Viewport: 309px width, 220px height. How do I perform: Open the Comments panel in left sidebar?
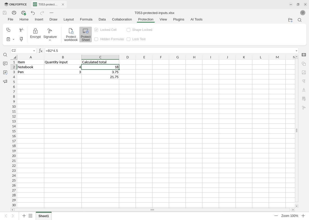point(5,64)
